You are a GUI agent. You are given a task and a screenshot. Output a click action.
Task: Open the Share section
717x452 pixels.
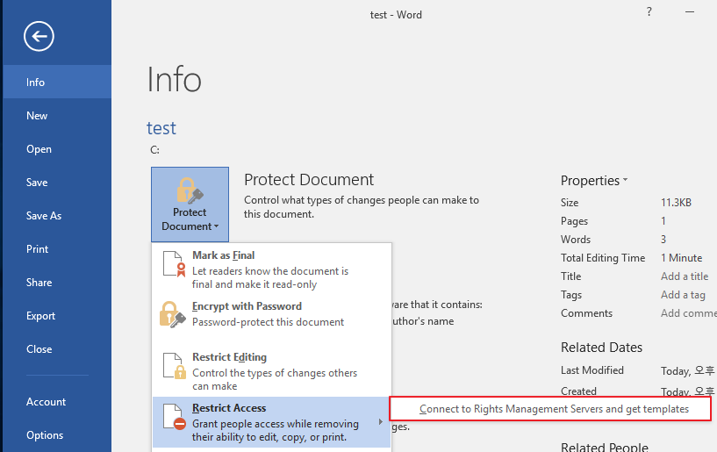57,283
